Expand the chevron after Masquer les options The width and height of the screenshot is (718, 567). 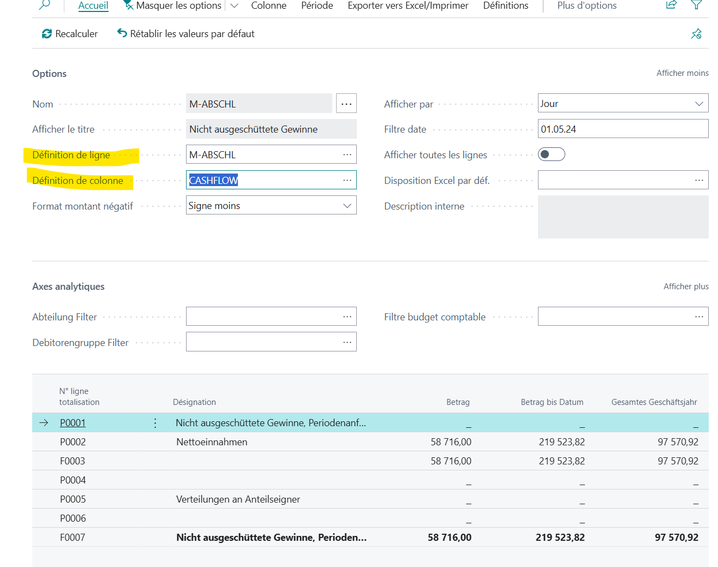pyautogui.click(x=235, y=5)
